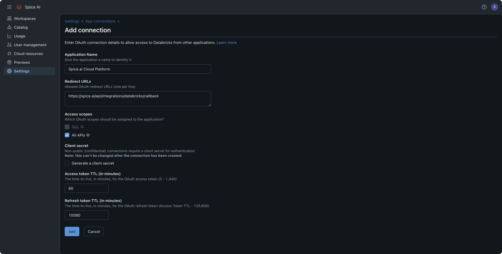Screen dimensions: 502x254
Task: Click the Add button
Action: click(x=72, y=231)
